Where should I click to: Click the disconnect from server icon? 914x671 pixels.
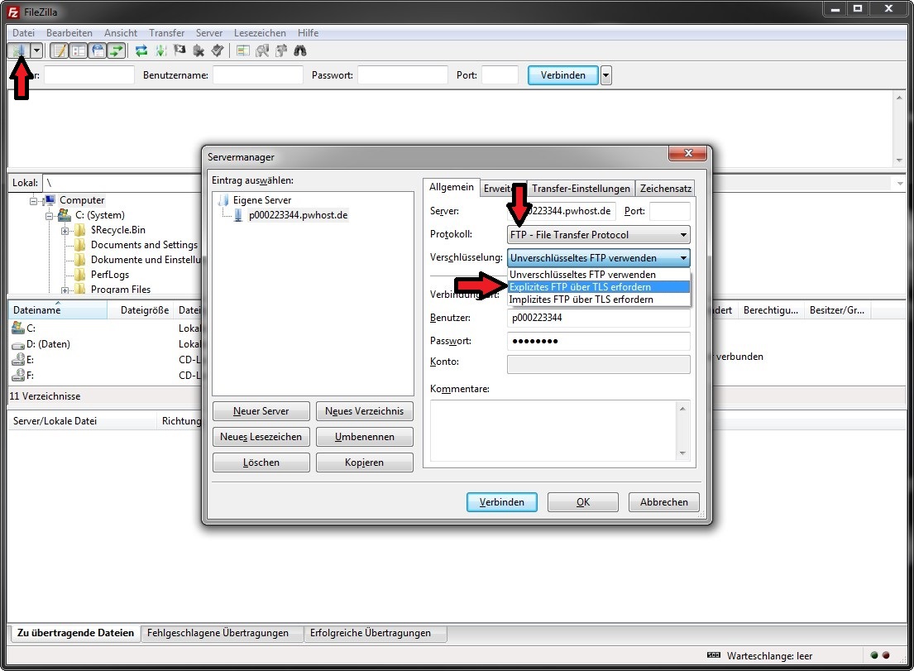(x=199, y=50)
